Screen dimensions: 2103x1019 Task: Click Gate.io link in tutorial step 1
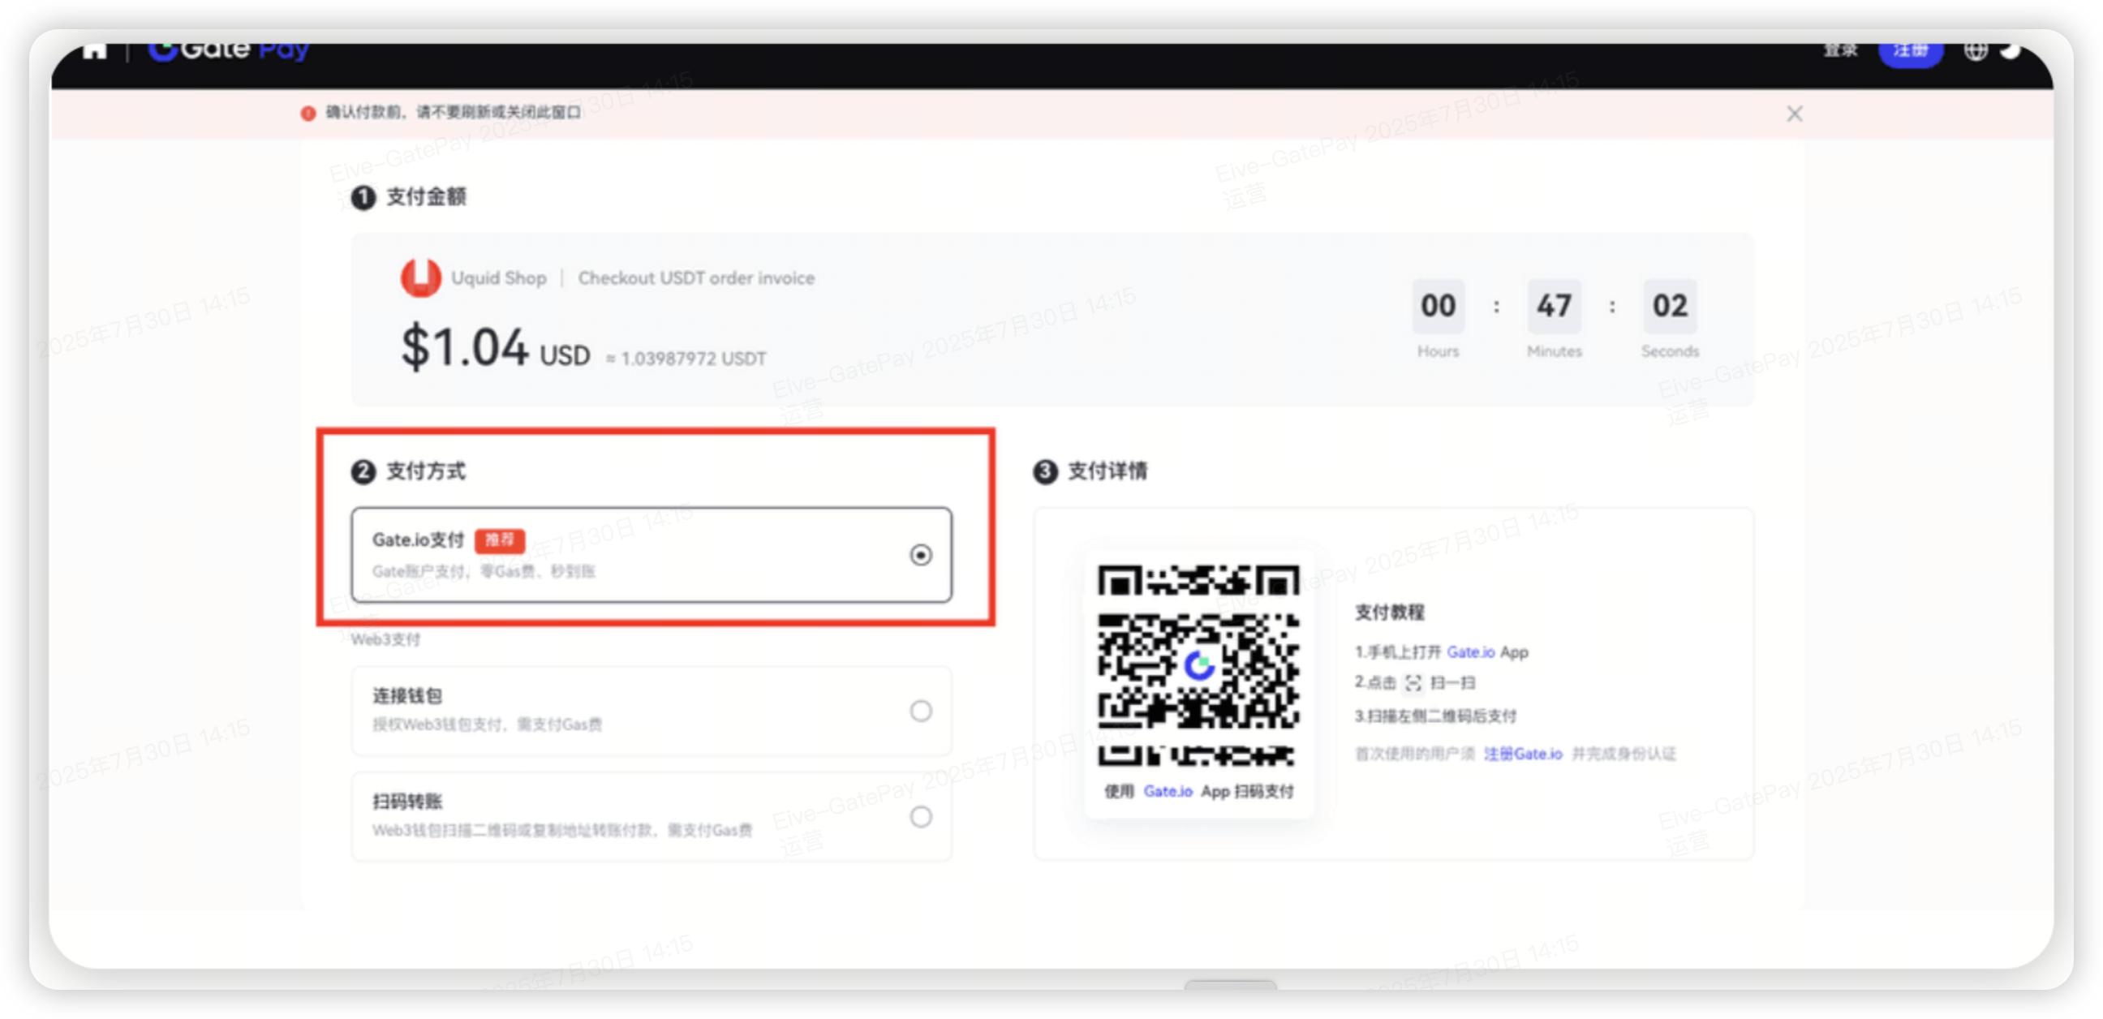[x=1469, y=651]
